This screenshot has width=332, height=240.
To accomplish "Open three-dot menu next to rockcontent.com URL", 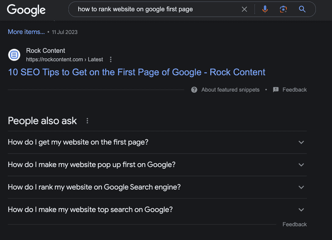I will point(110,59).
